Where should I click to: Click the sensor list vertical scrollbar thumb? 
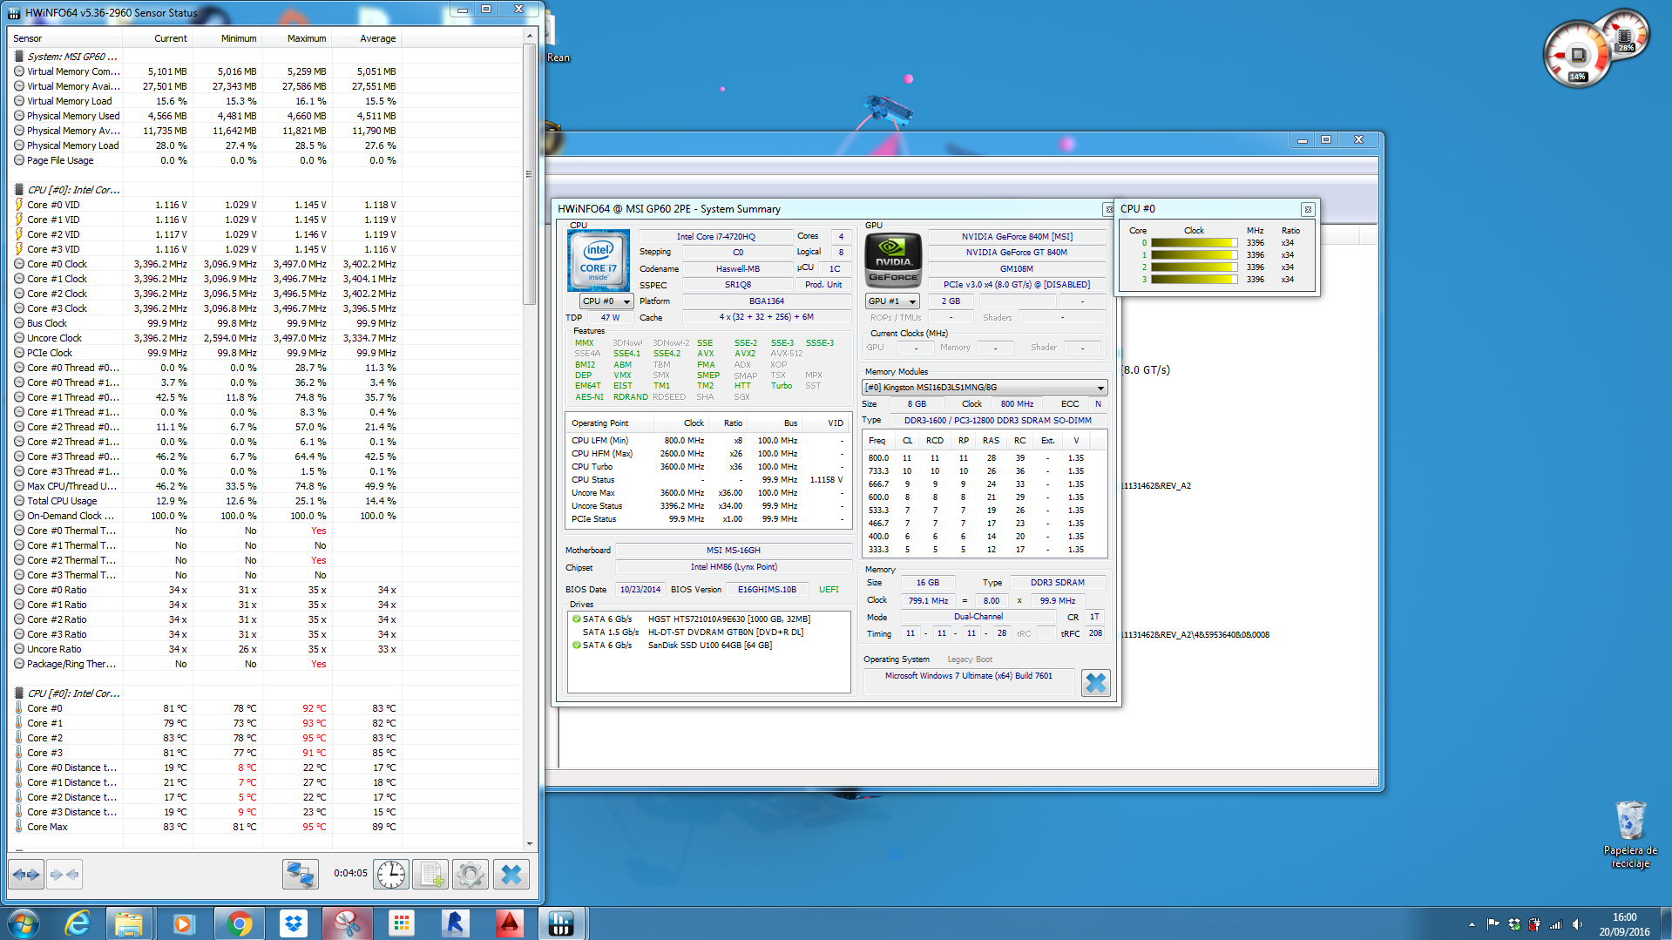point(529,173)
